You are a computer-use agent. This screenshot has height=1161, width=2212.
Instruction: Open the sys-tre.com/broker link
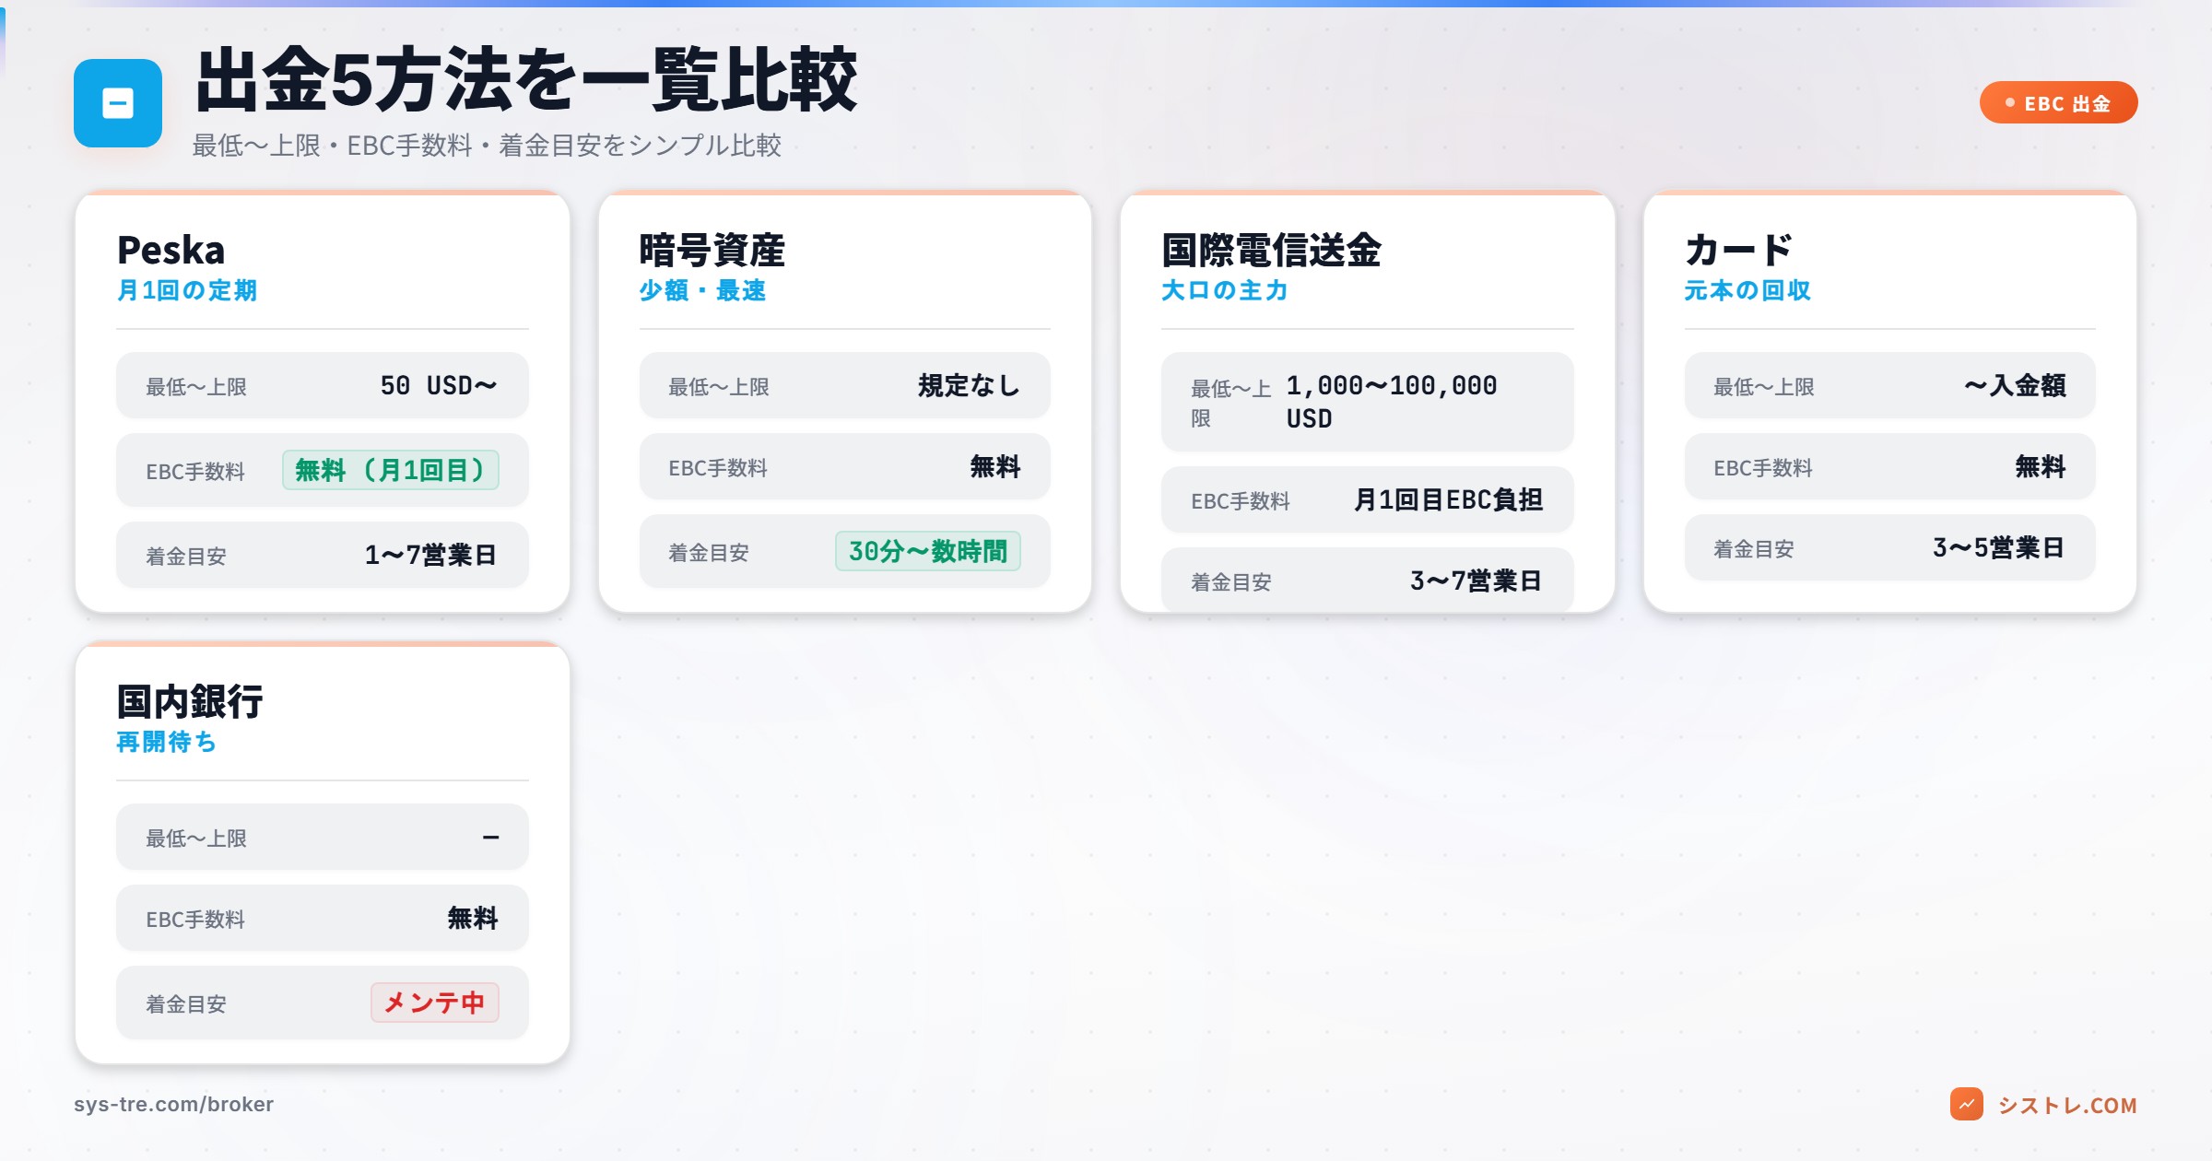point(173,1104)
